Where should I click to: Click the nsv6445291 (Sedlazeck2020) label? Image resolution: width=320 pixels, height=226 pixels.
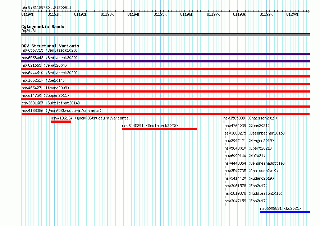pyautogui.click(x=150, y=126)
